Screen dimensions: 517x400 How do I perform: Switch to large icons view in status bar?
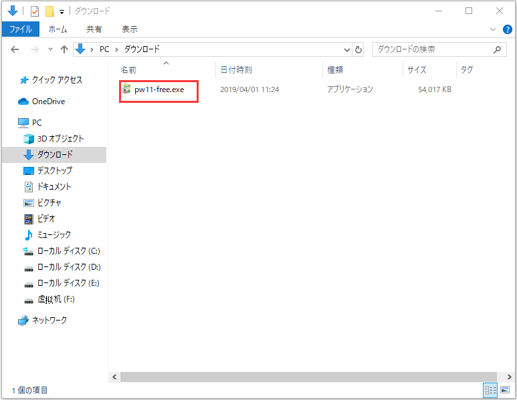(x=504, y=390)
